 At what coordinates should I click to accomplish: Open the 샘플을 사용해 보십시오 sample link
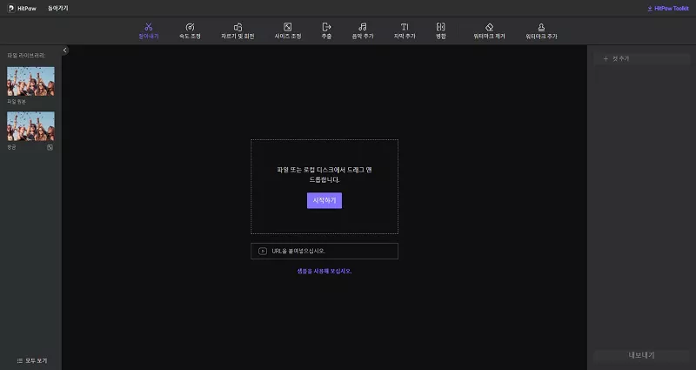click(x=325, y=271)
